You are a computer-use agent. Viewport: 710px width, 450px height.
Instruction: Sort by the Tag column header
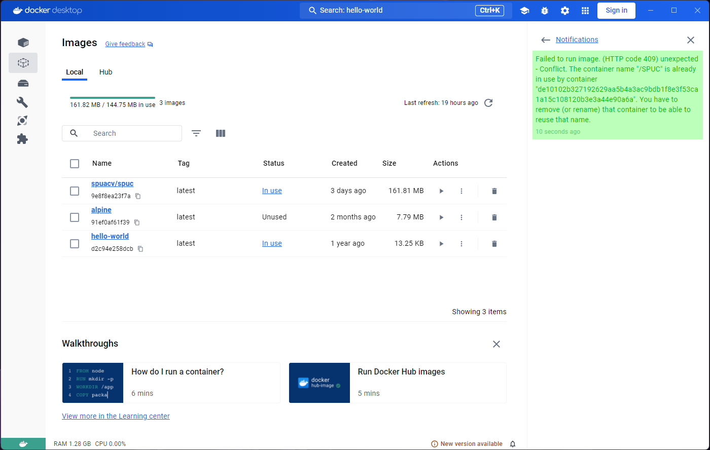(x=184, y=163)
